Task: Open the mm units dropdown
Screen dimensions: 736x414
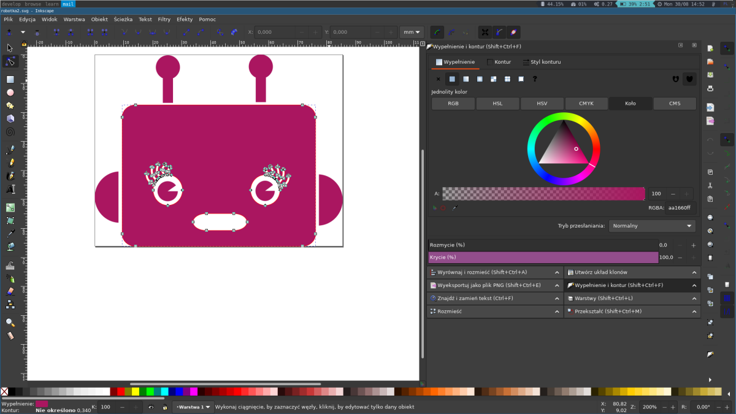Action: point(412,32)
